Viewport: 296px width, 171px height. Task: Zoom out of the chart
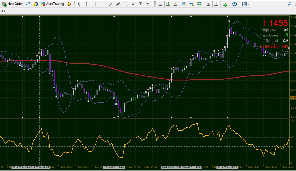coord(192,4)
